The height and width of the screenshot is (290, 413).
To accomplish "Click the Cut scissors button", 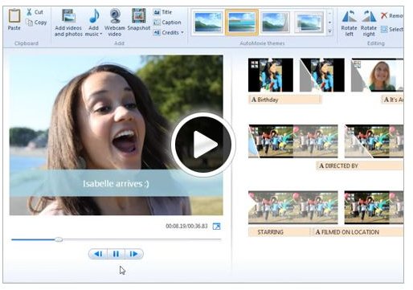I will click(35, 12).
